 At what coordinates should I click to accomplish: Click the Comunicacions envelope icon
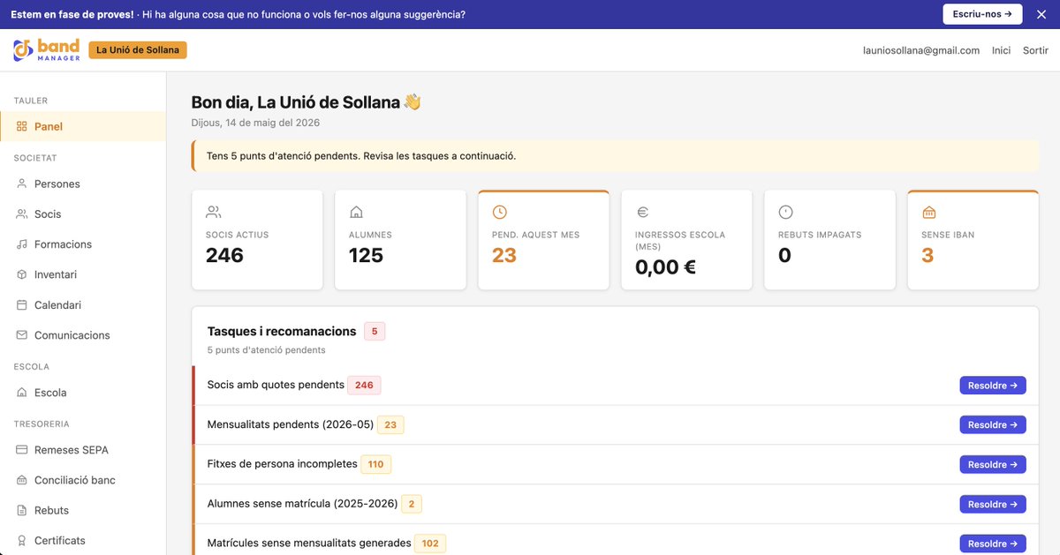pos(22,335)
